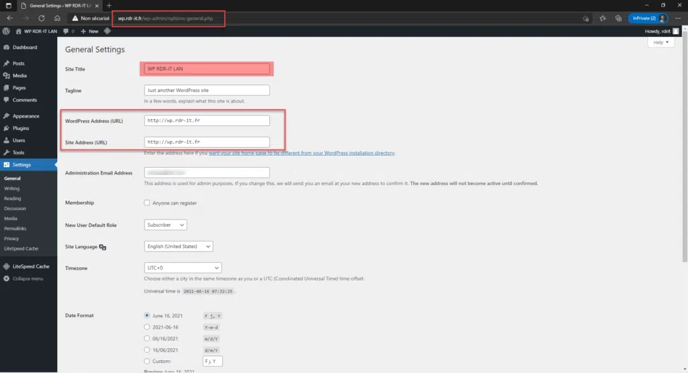Open LiteSpeed Cache under Settings submenu

21,248
